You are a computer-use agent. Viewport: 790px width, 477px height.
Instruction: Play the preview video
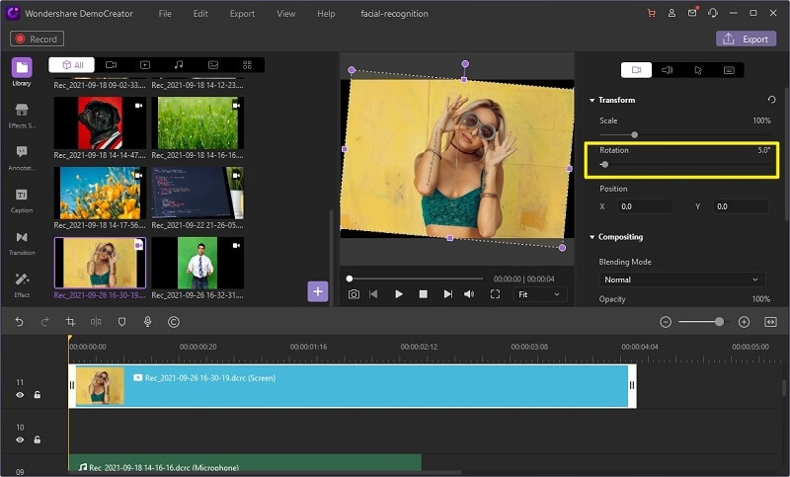[399, 294]
